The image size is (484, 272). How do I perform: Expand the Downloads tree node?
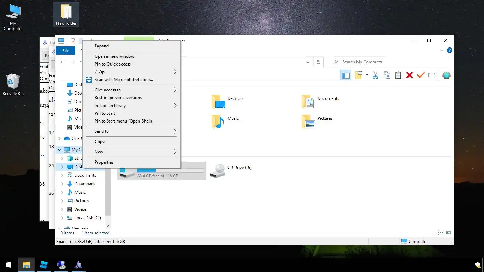62,184
